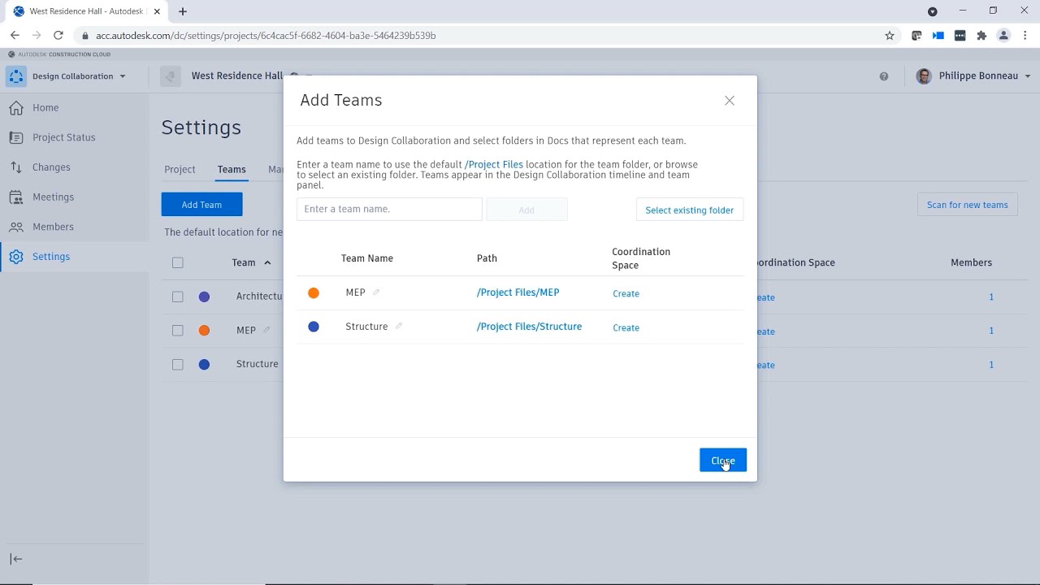1040x585 pixels.
Task: Switch to the Teams settings tab
Action: coord(232,170)
